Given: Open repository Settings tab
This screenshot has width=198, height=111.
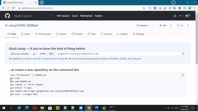Looking at the screenshot, I should pyautogui.click(x=138, y=34).
